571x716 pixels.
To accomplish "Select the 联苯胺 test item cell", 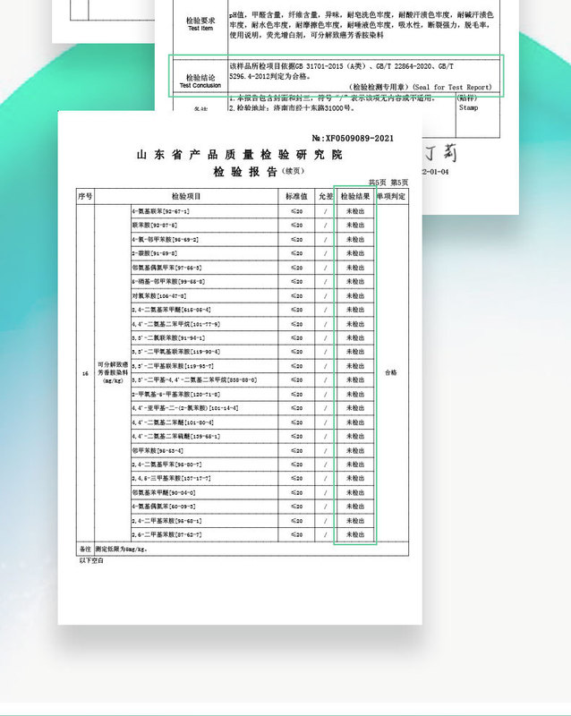I will [204, 226].
